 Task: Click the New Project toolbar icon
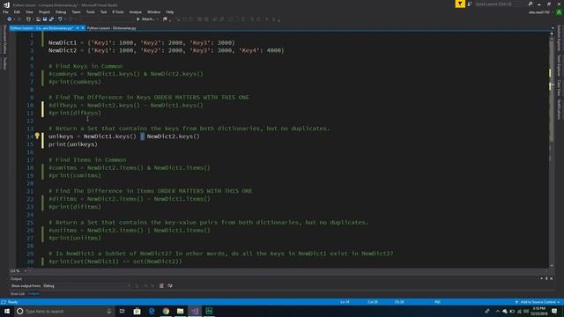point(28,19)
